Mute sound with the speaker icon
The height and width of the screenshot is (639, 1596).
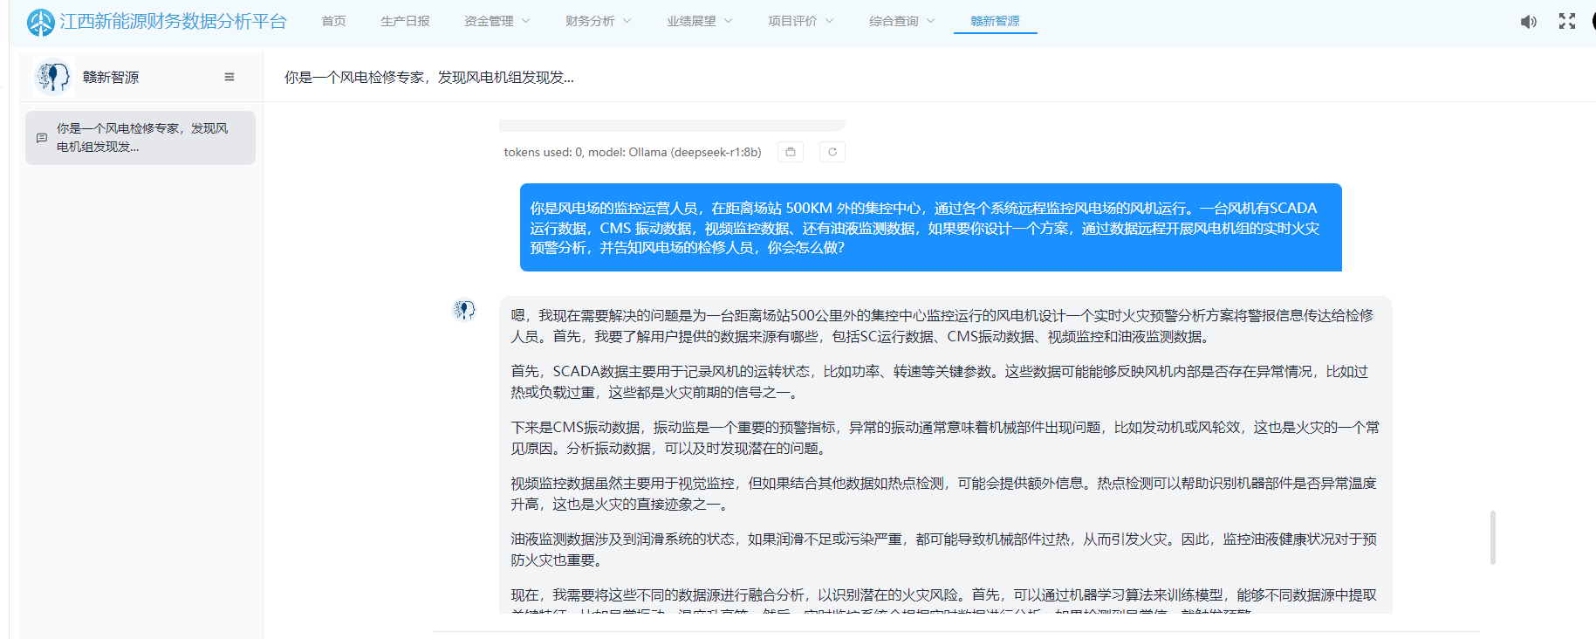[x=1528, y=22]
